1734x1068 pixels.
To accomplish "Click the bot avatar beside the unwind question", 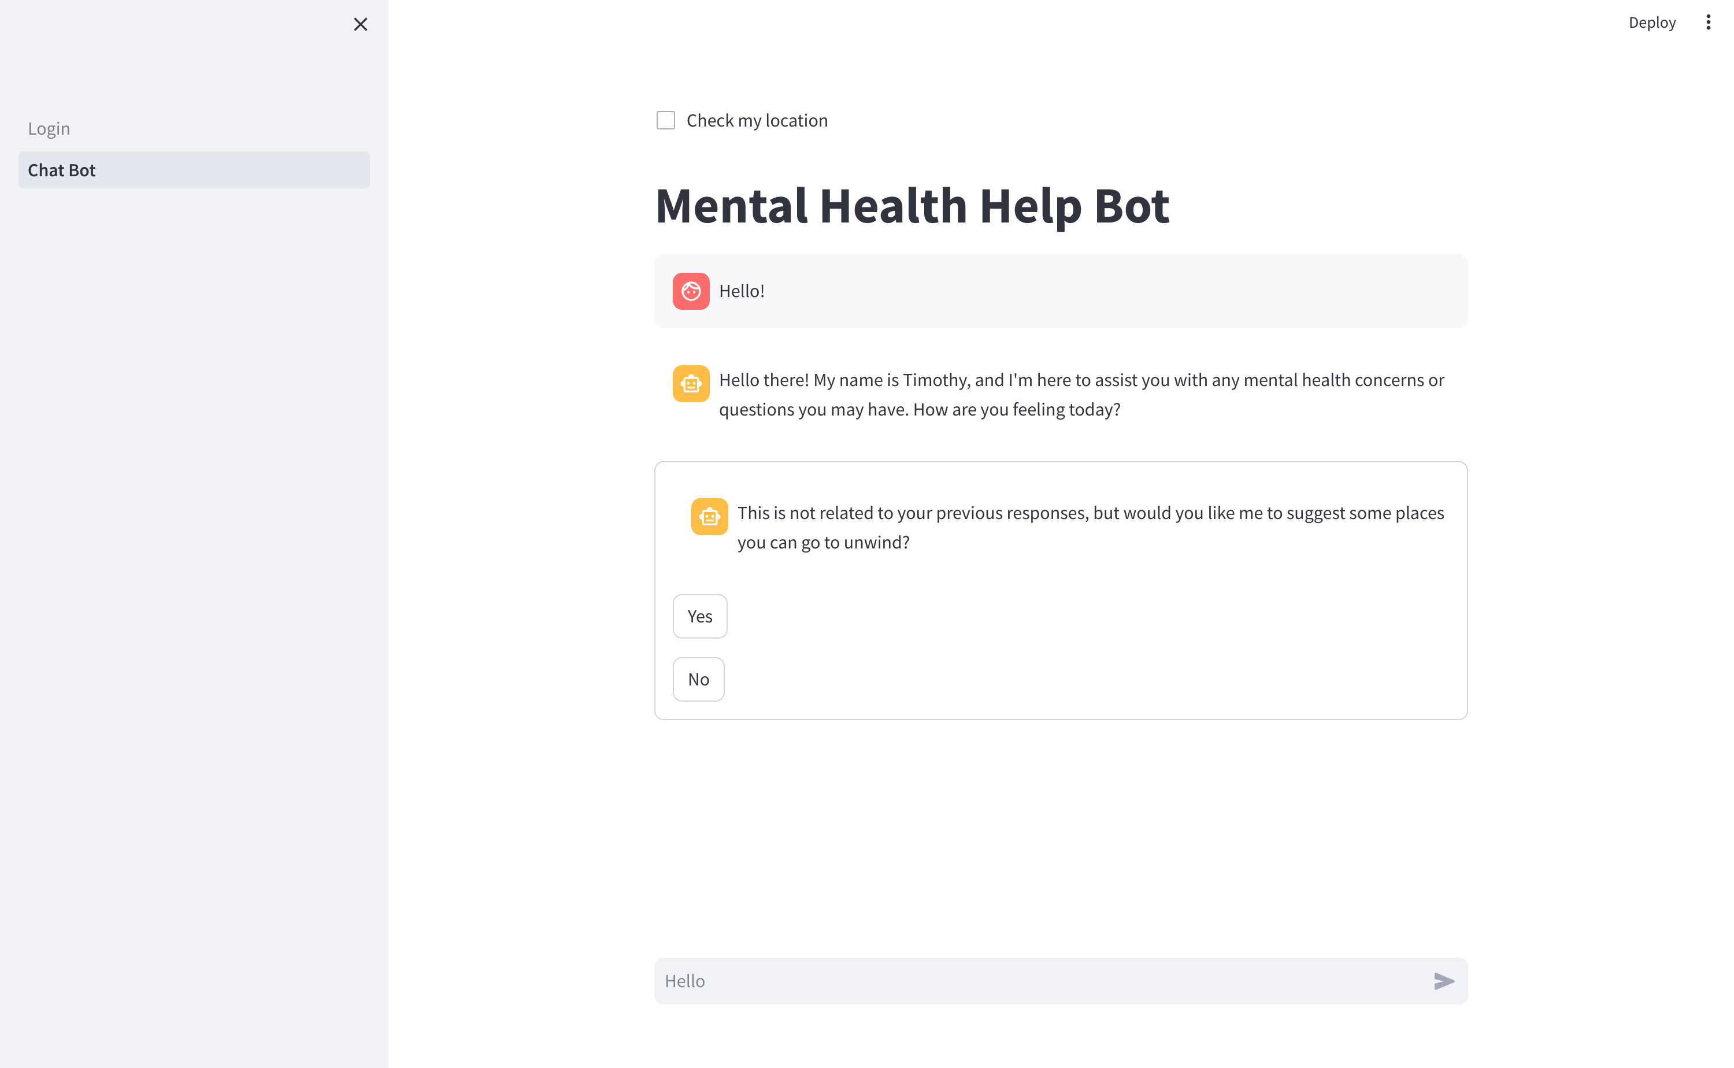I will click(x=709, y=516).
